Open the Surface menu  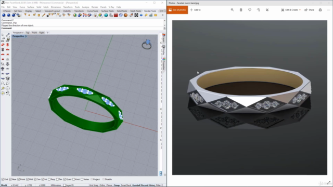[x=31, y=7]
